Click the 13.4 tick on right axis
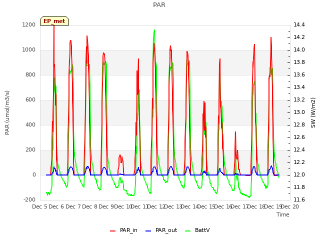 click(299, 87)
